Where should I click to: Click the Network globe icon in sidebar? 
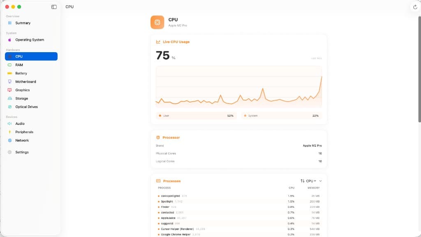[10, 140]
